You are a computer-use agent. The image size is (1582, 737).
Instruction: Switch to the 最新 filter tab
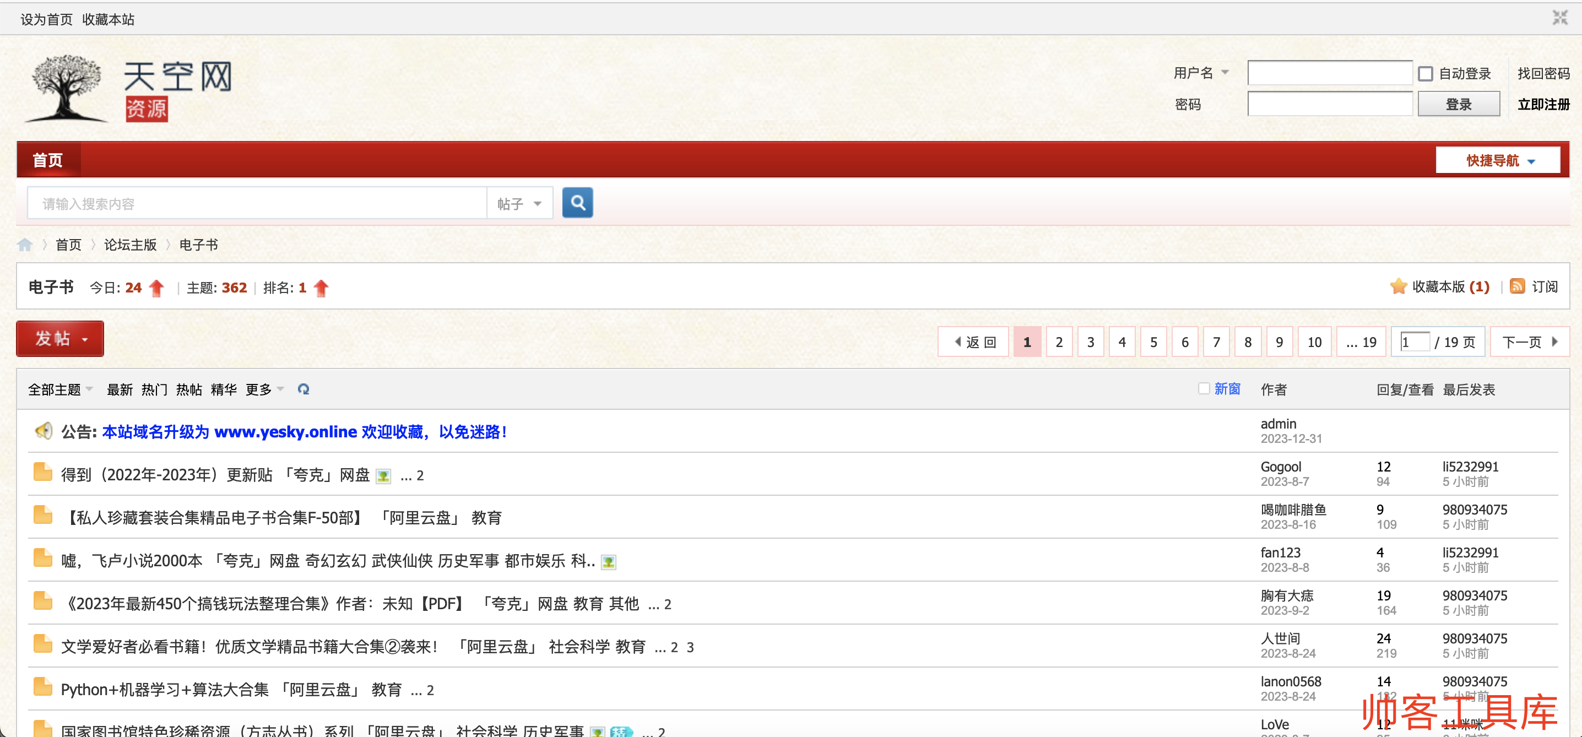coord(120,389)
